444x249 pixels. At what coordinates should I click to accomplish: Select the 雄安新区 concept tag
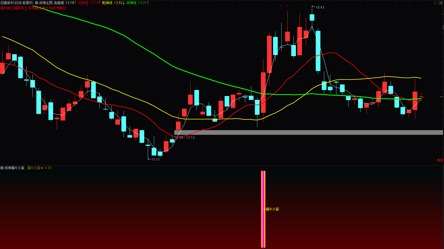click(x=7, y=8)
